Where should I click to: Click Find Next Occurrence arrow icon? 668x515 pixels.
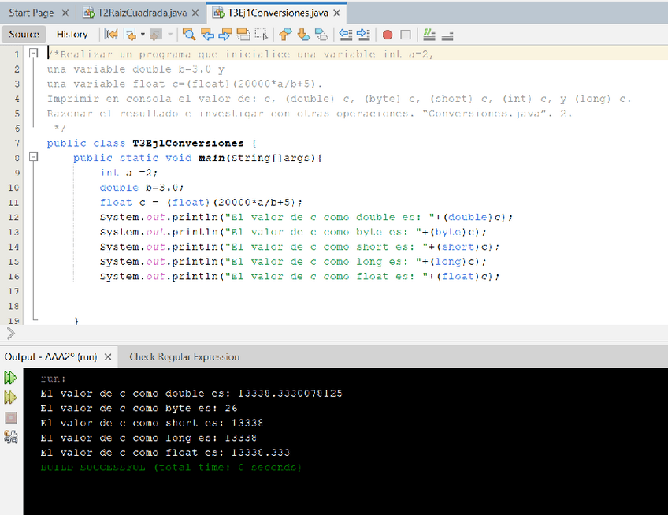click(225, 35)
